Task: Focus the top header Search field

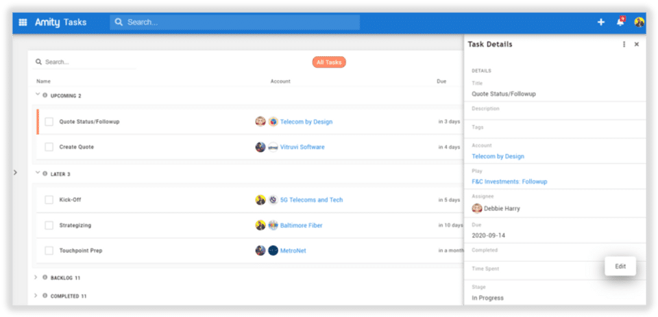Action: tap(235, 22)
